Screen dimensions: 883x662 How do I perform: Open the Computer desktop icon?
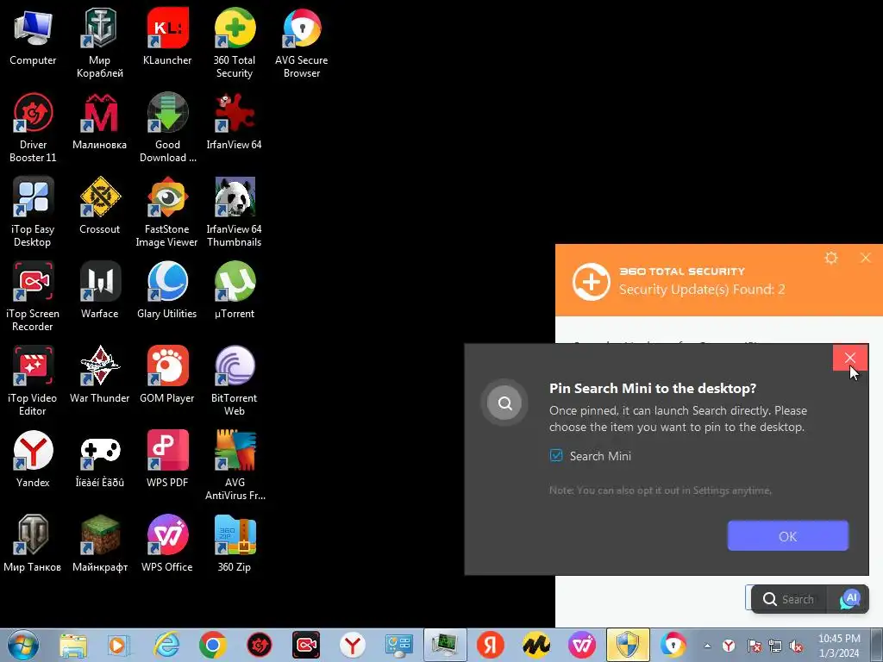[x=33, y=37]
